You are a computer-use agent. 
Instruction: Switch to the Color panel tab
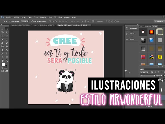pos(142,26)
